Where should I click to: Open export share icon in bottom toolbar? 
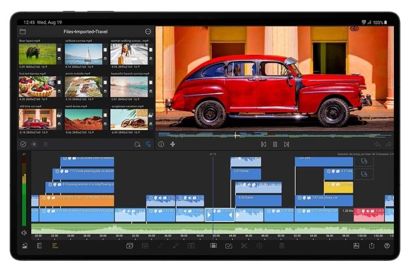(371, 245)
